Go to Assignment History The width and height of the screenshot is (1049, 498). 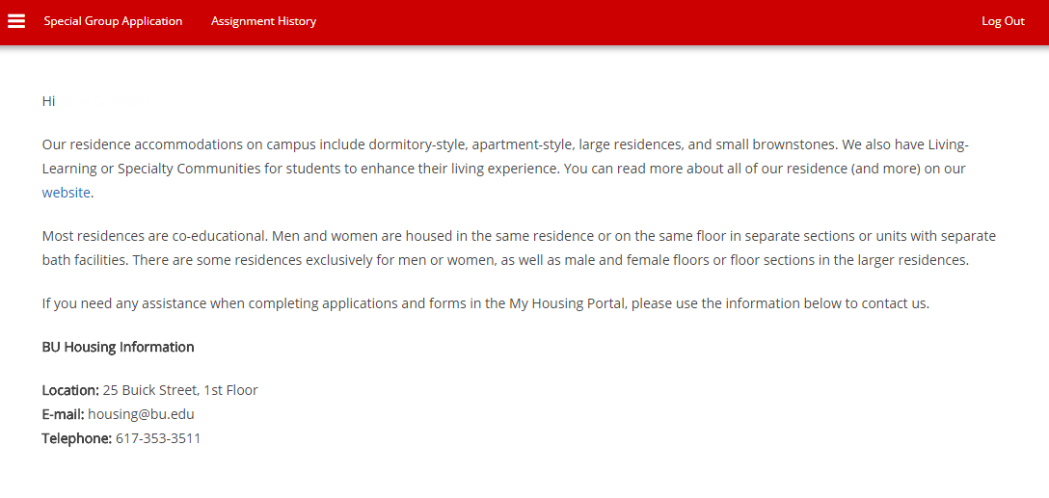[x=263, y=21]
